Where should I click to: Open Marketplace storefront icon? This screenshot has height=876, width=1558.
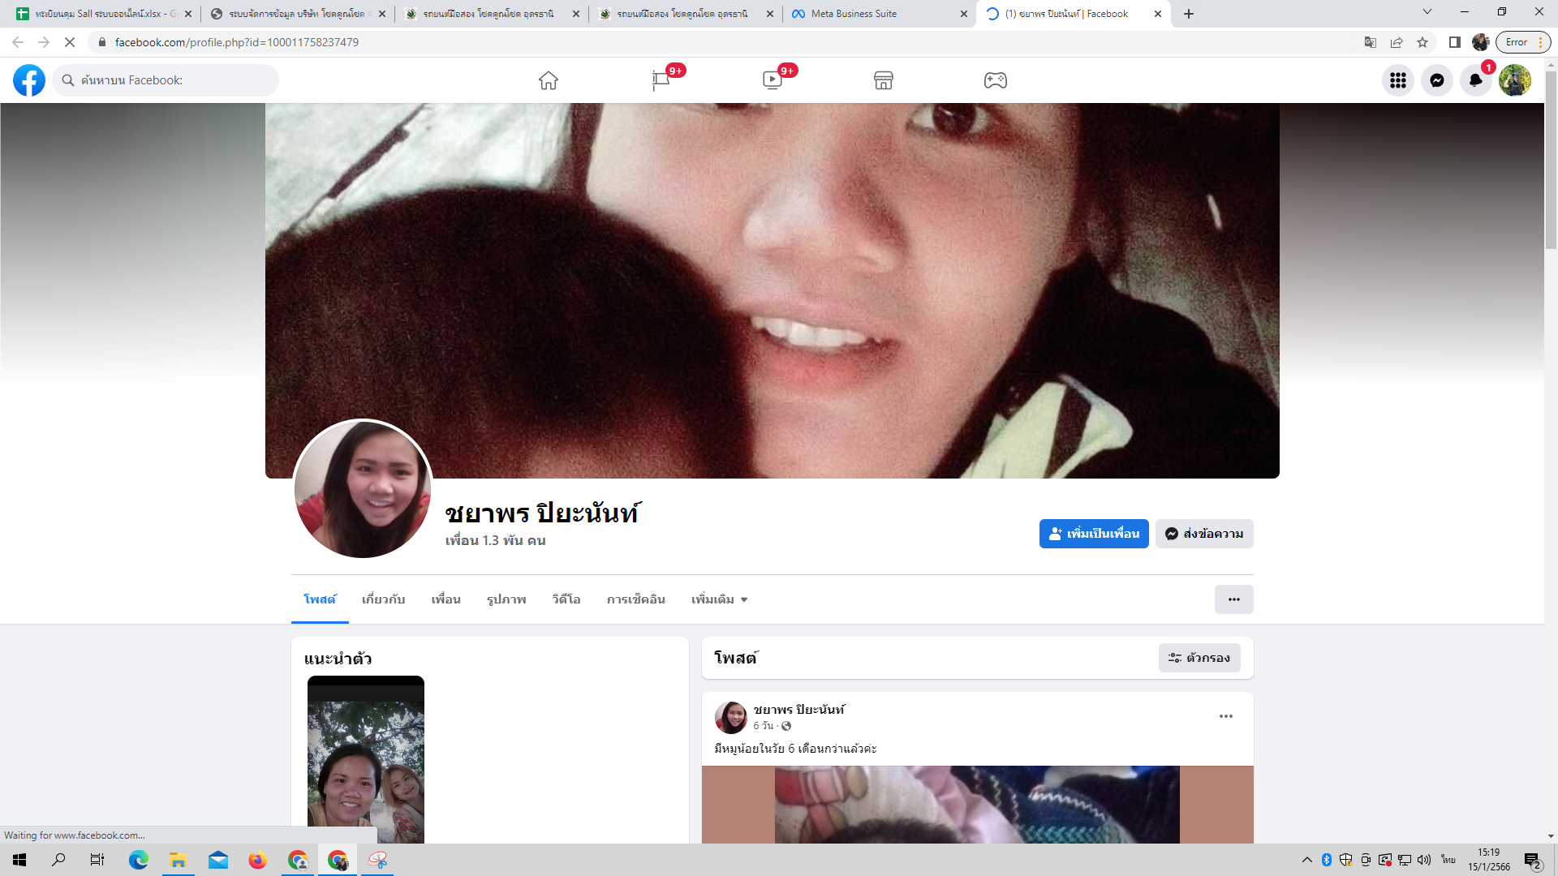[884, 80]
